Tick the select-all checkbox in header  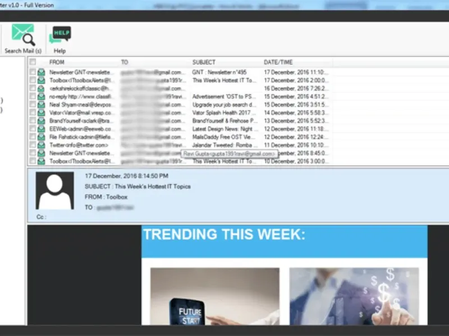(x=33, y=62)
